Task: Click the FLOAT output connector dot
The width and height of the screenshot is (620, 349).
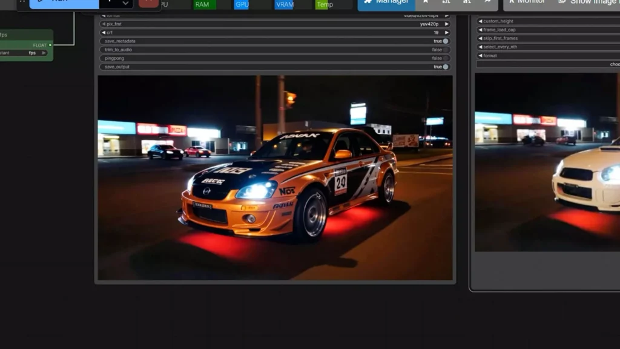Action: pos(50,45)
